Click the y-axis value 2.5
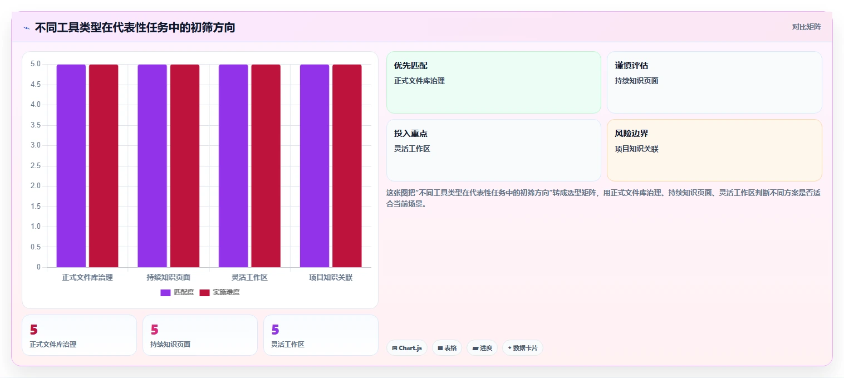This screenshot has width=844, height=378. 36,166
